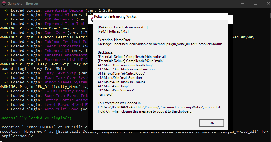Click 'Essentials Deluxe' plugin name in console

click(64, 10)
